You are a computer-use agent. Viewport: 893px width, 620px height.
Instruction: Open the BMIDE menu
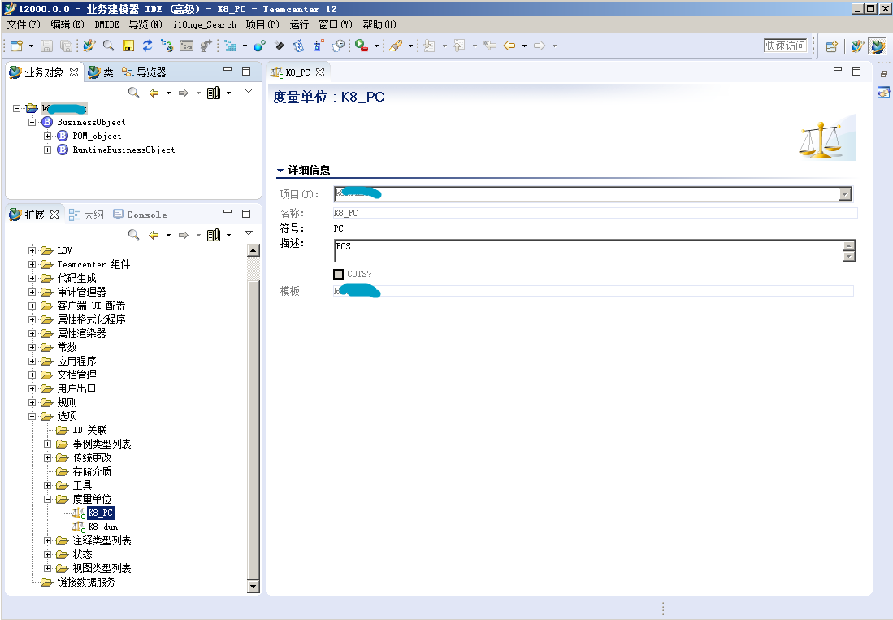tap(106, 24)
